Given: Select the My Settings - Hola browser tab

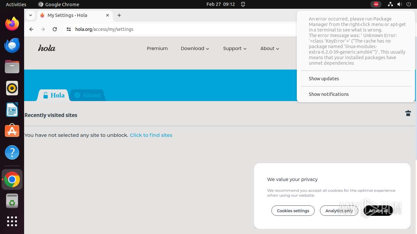Looking at the screenshot, I should [74, 15].
